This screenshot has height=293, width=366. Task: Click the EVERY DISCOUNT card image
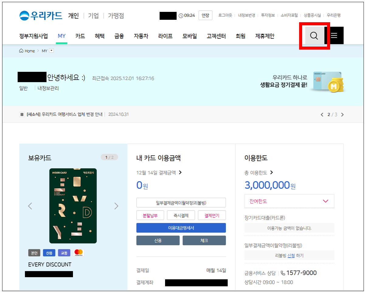click(73, 206)
